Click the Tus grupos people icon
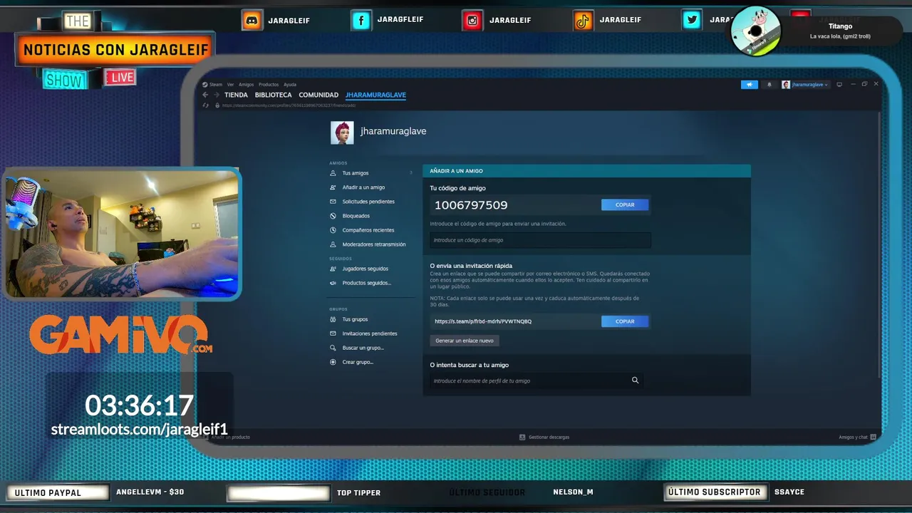912x513 pixels. 333,319
